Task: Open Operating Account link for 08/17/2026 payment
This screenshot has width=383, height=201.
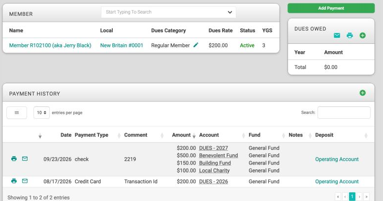Action: [x=337, y=181]
